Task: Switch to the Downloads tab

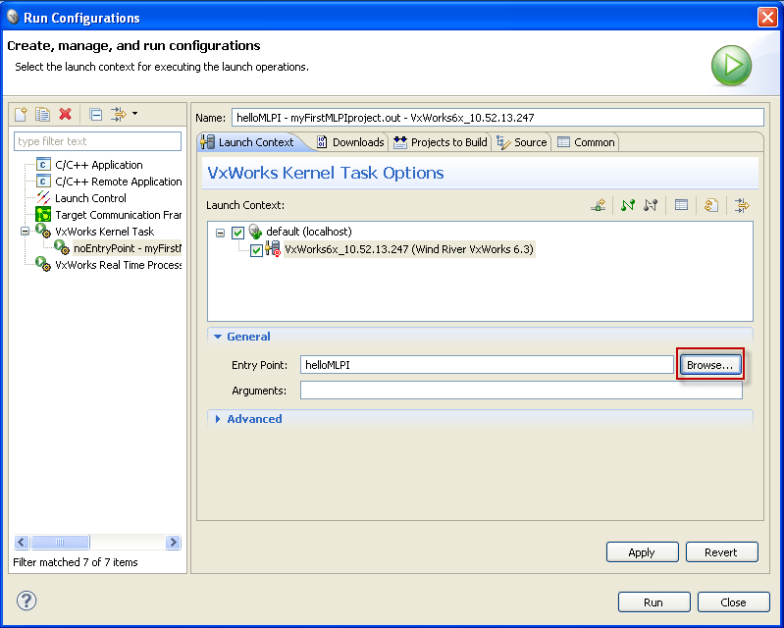Action: pyautogui.click(x=351, y=142)
